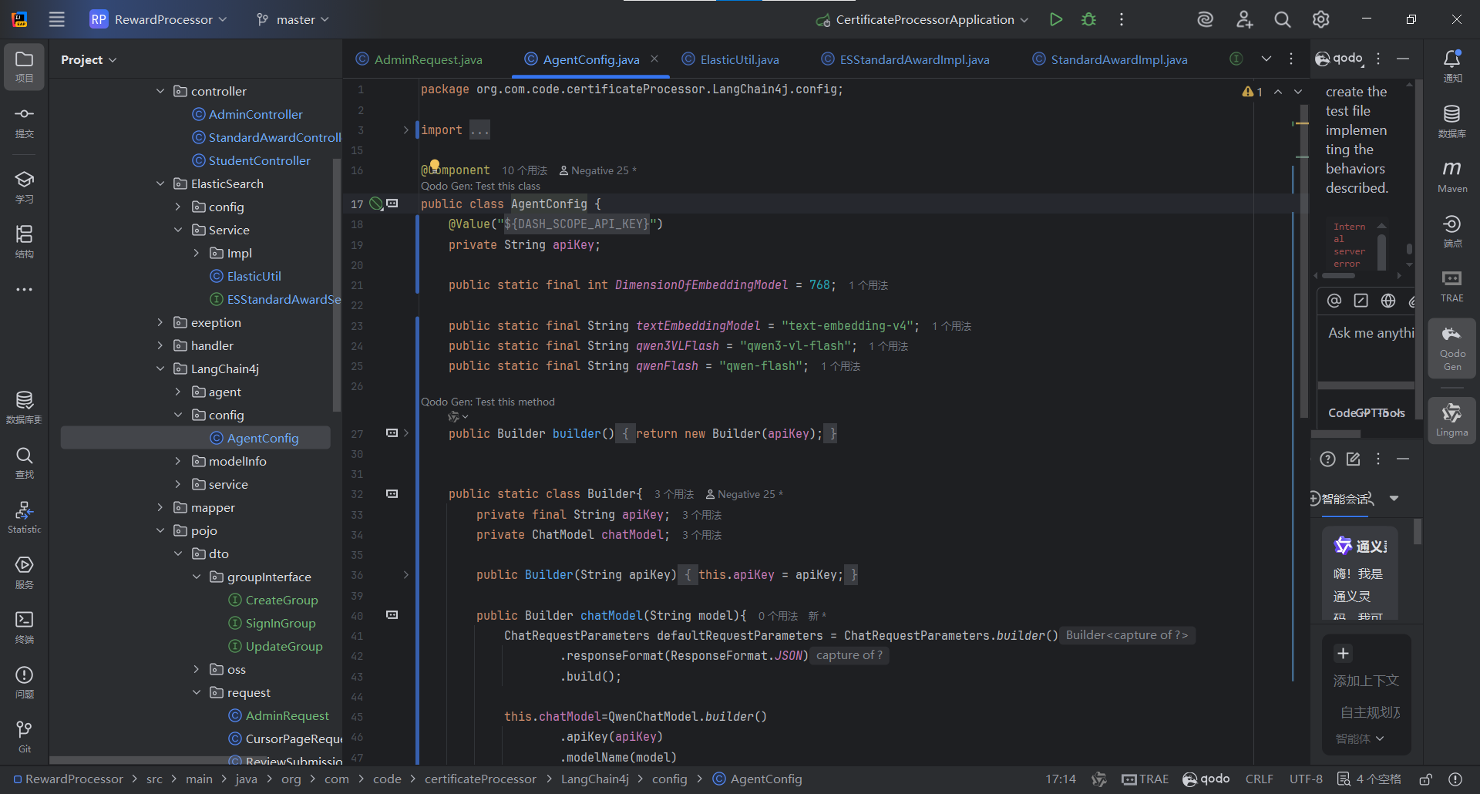Click the CRLF line separator setting
This screenshot has height=794, width=1480.
tap(1259, 779)
